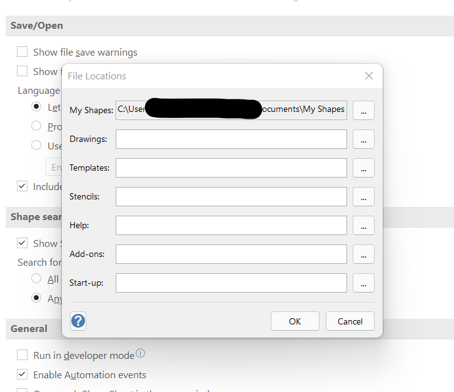The image size is (454, 392).
Task: Select the All search radio option
Action: (36, 278)
